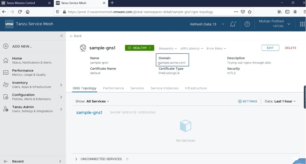Save page to Pocket icon
Image resolution: width=306 pixels, height=164 pixels.
[x=243, y=12]
